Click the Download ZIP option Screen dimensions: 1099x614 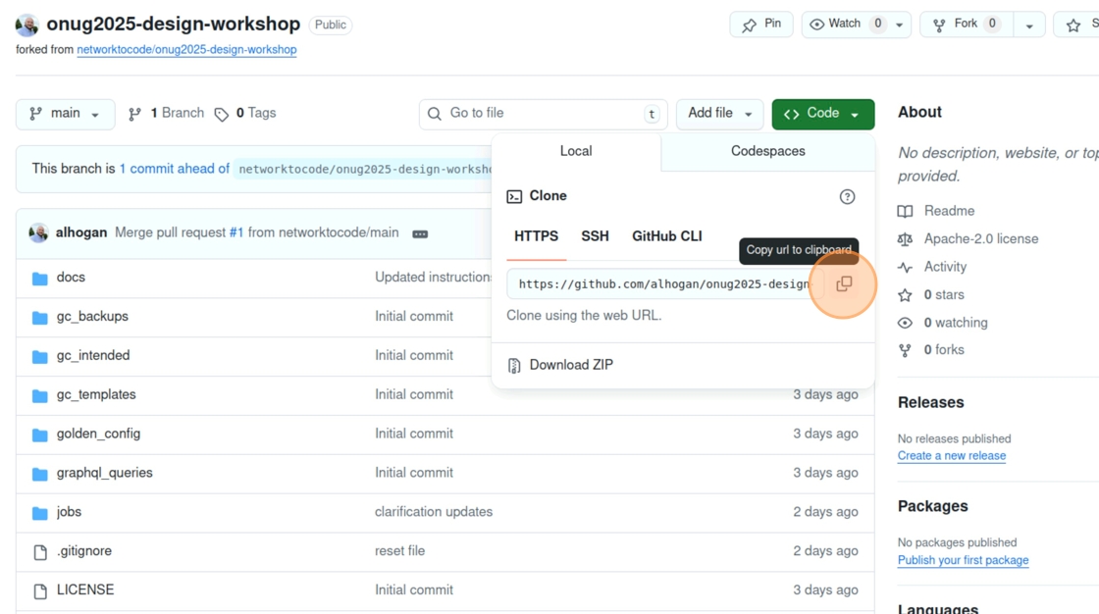(x=571, y=365)
